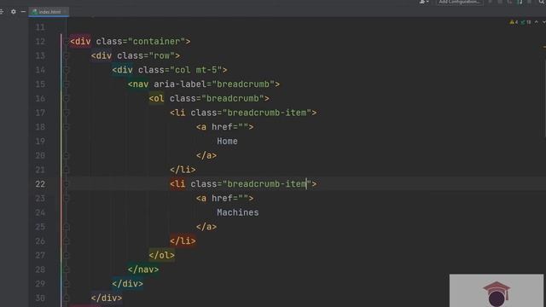Collapse the li fold marker on line 22
Screen dimensions: 546x307
[67, 184]
